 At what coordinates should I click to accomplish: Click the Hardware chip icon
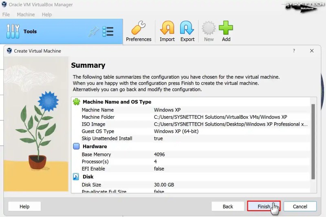pyautogui.click(x=76, y=146)
